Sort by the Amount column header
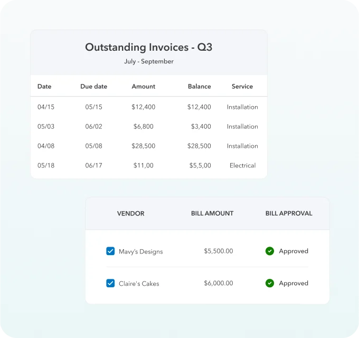Image resolution: width=359 pixels, height=338 pixels. pos(143,86)
